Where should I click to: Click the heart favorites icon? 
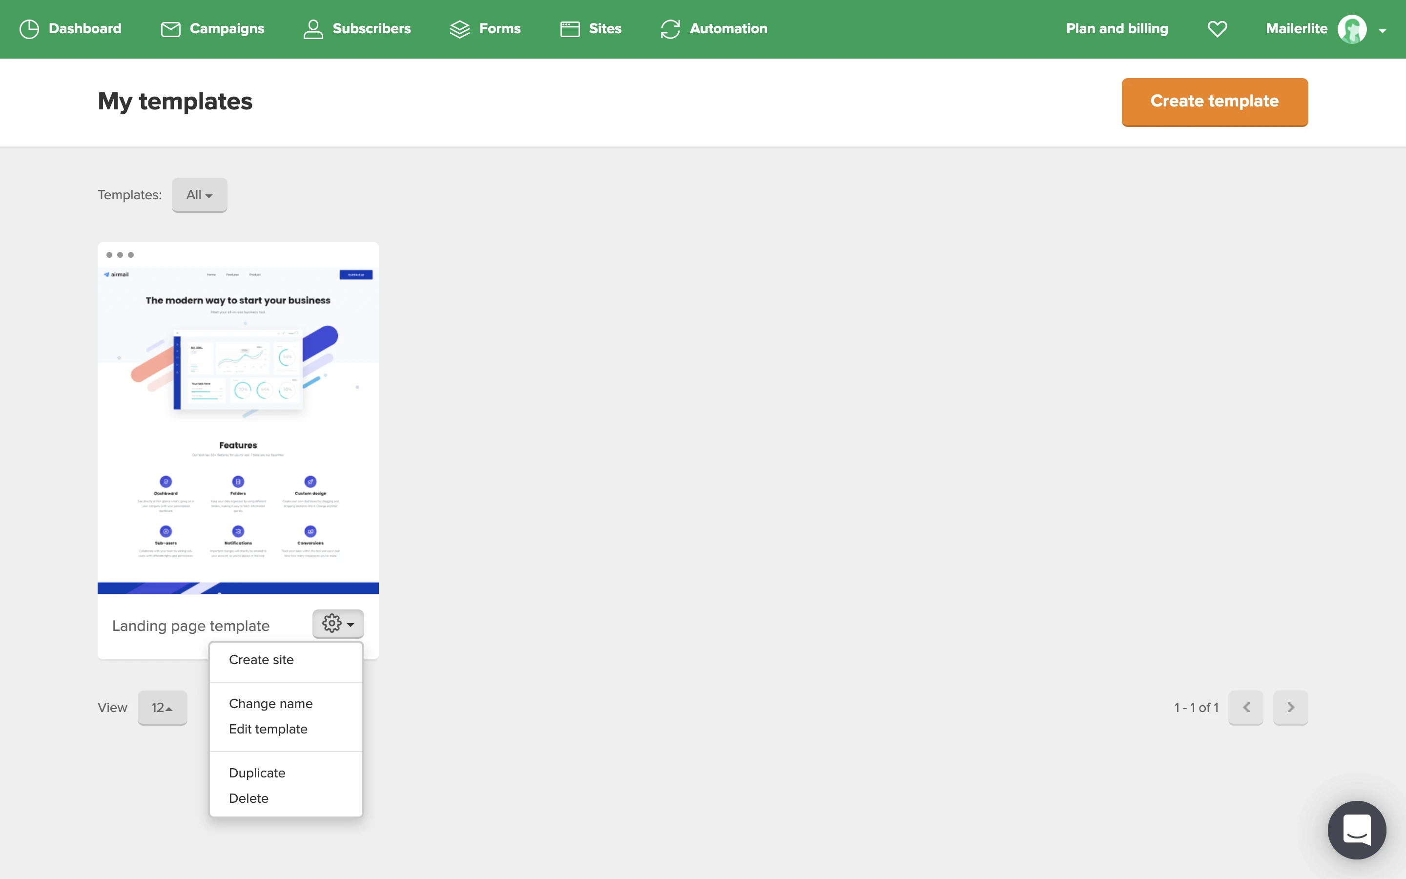pyautogui.click(x=1217, y=28)
